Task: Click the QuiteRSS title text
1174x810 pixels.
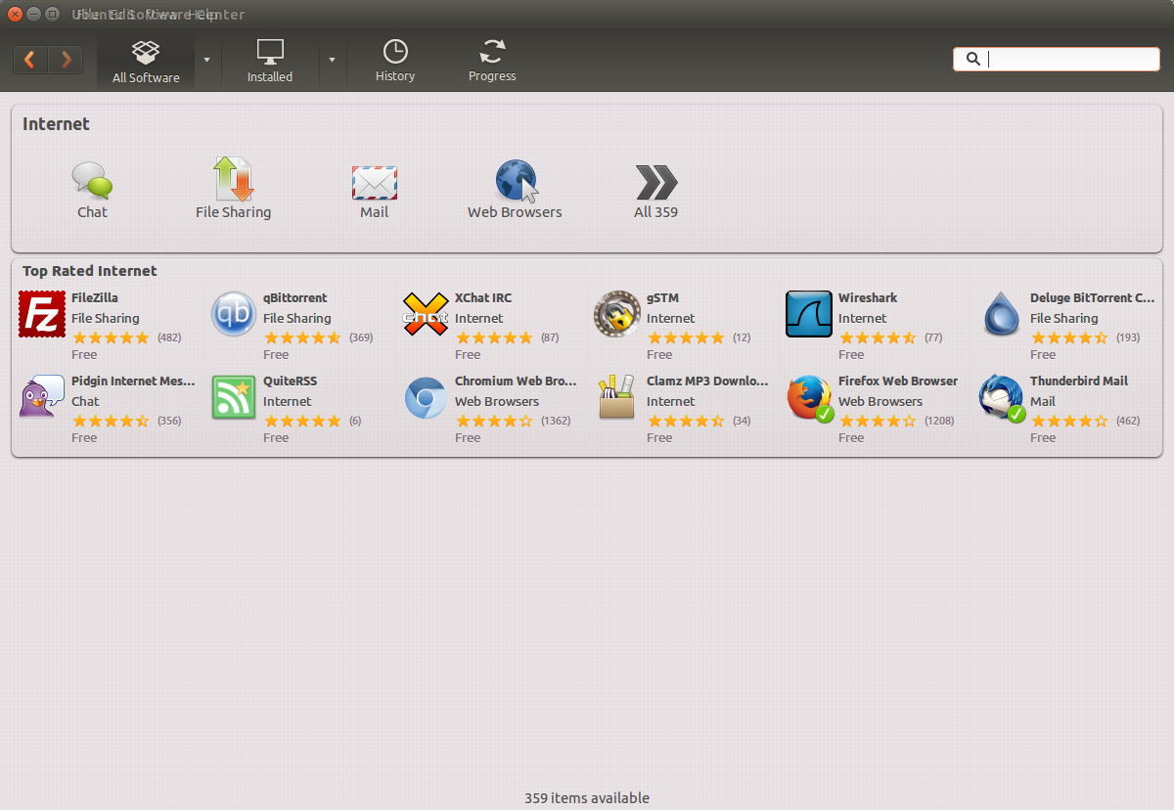Action: tap(291, 381)
